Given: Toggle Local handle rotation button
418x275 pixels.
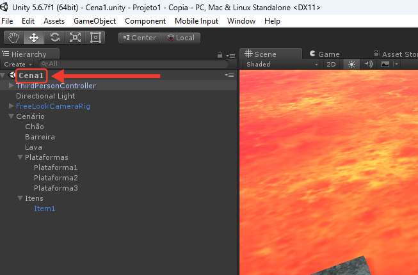Looking at the screenshot, I should point(180,38).
